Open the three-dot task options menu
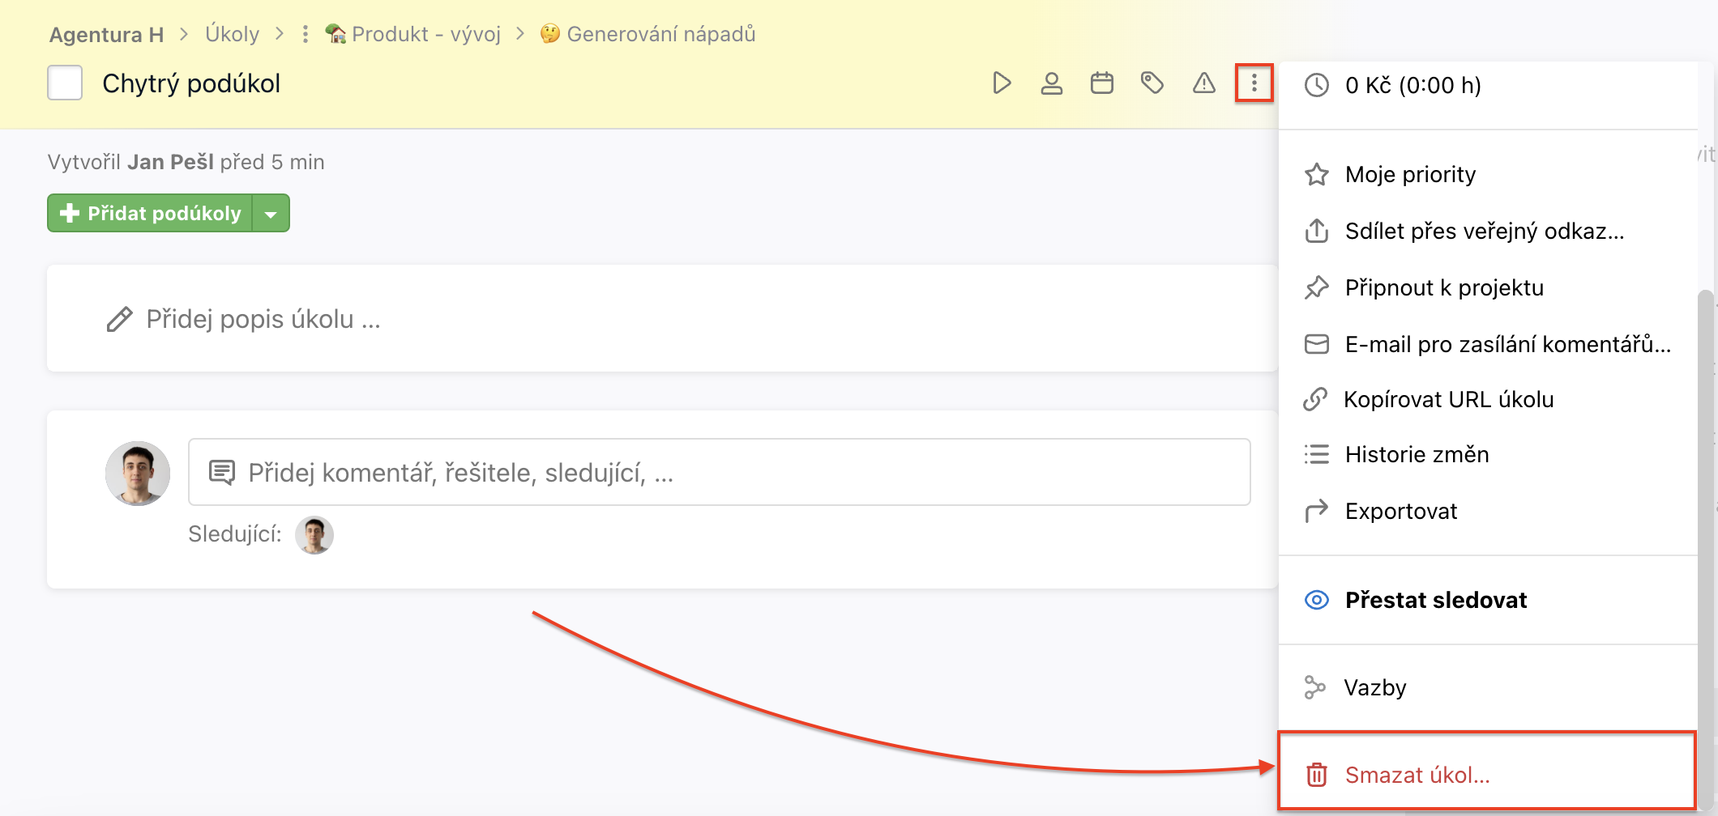 (1254, 83)
